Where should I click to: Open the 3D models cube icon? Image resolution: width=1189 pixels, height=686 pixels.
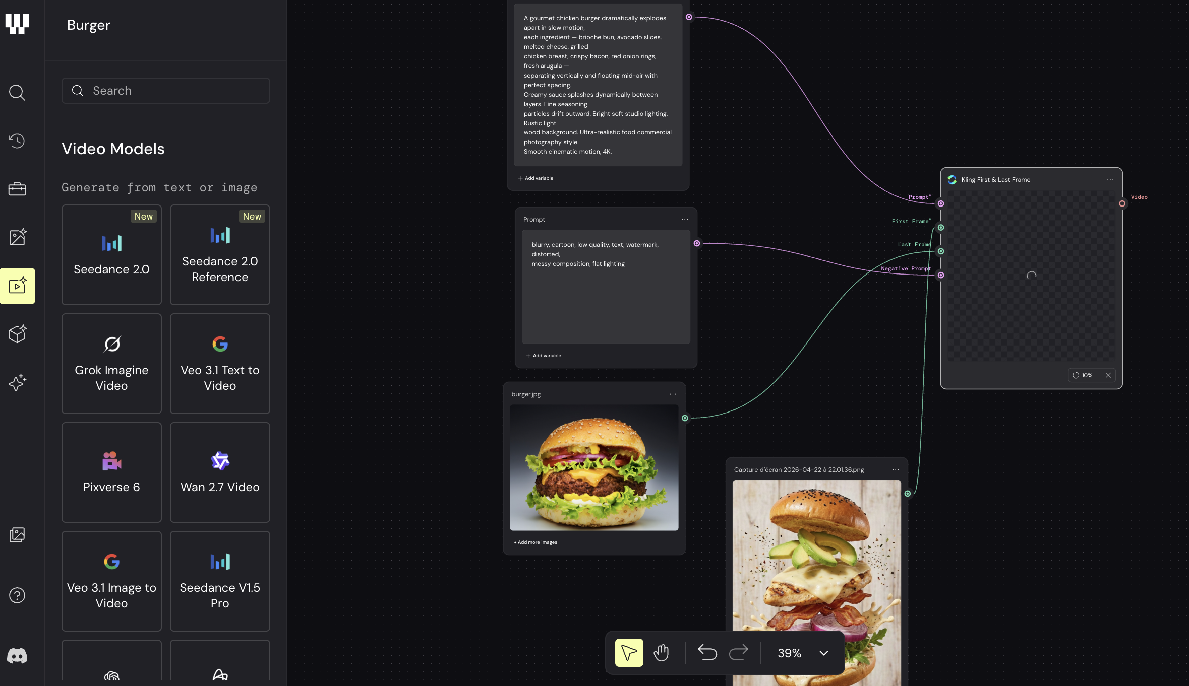click(x=17, y=334)
